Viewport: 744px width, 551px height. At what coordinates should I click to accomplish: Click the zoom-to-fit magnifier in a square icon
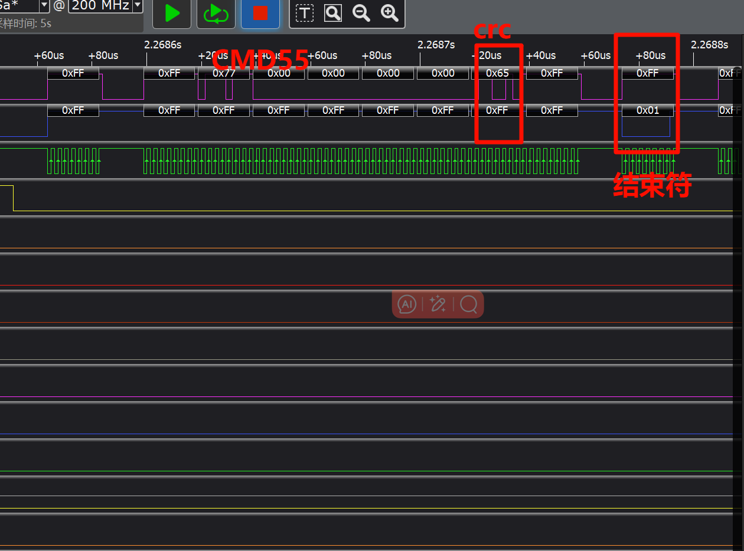[333, 14]
